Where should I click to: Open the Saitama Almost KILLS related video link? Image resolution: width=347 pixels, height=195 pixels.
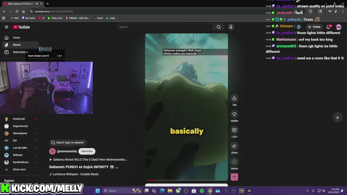pos(88,160)
